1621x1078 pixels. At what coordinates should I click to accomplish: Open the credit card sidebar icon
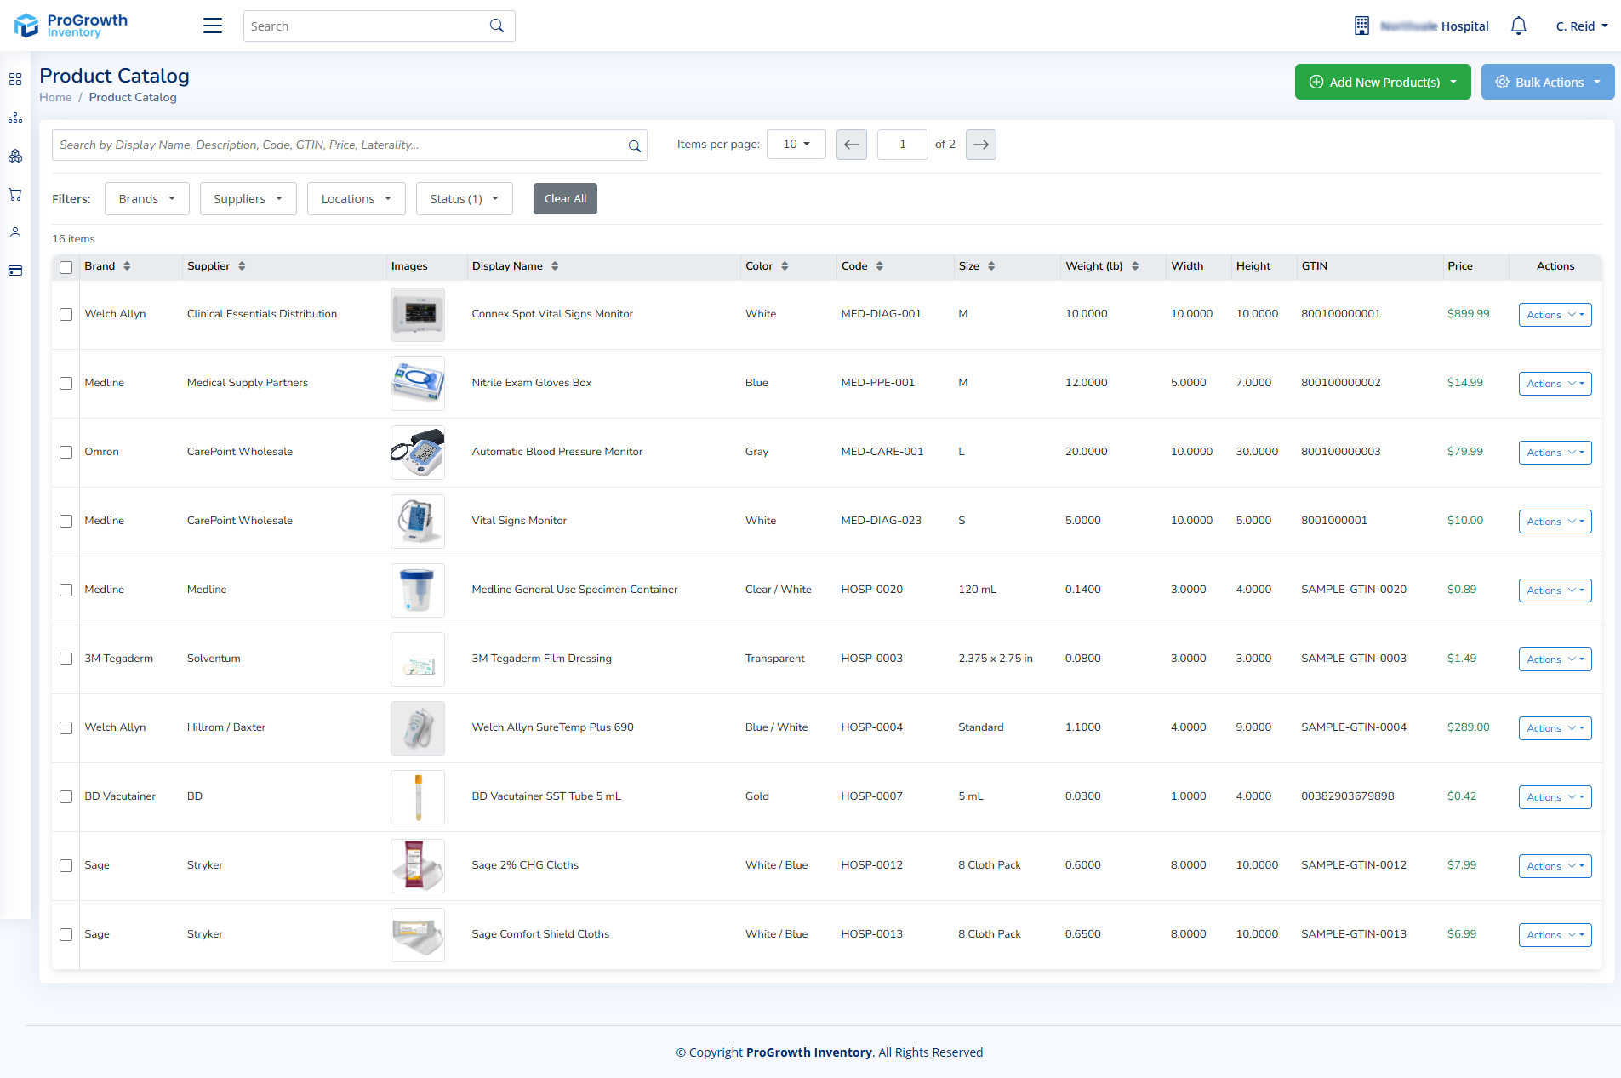coord(15,271)
